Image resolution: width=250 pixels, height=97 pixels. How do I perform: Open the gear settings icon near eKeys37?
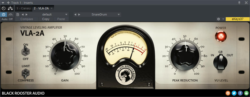[218, 19]
